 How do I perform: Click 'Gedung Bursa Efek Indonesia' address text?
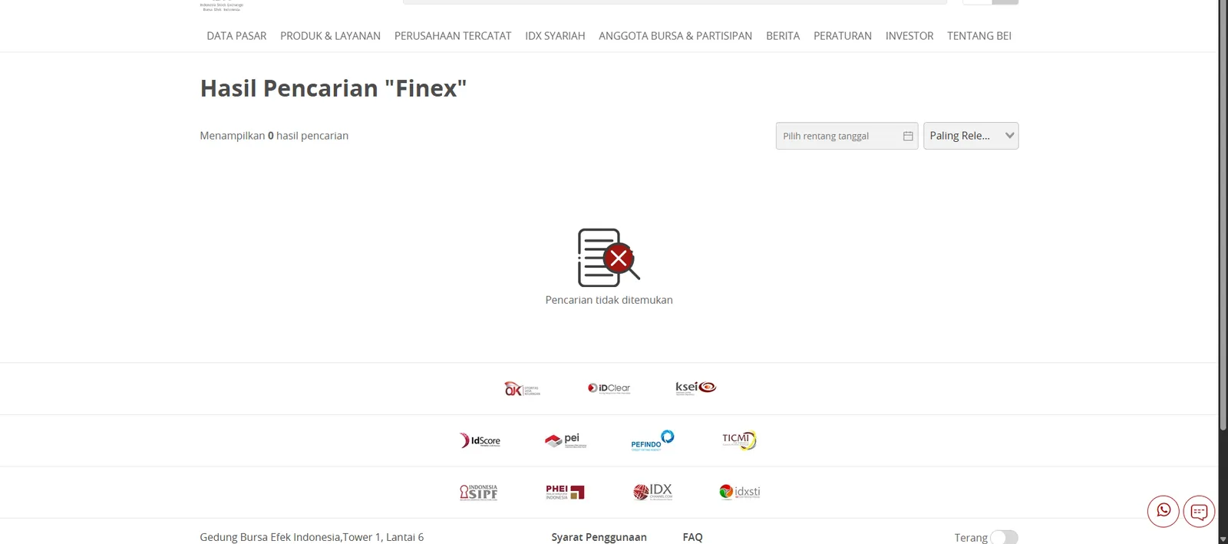(x=312, y=537)
